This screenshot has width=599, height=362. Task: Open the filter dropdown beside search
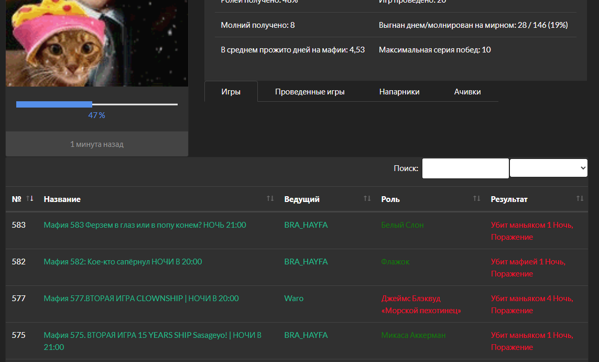click(548, 168)
